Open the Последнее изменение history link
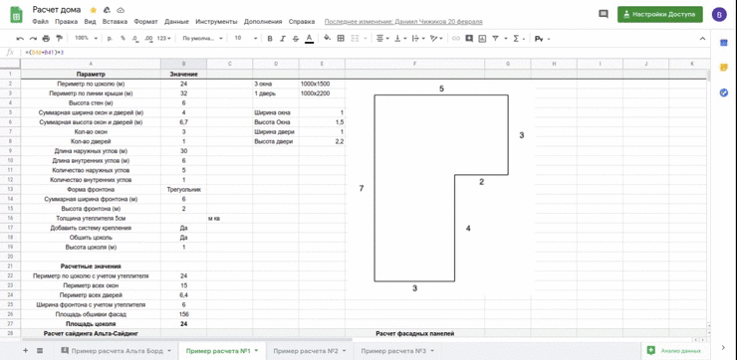 (x=403, y=22)
